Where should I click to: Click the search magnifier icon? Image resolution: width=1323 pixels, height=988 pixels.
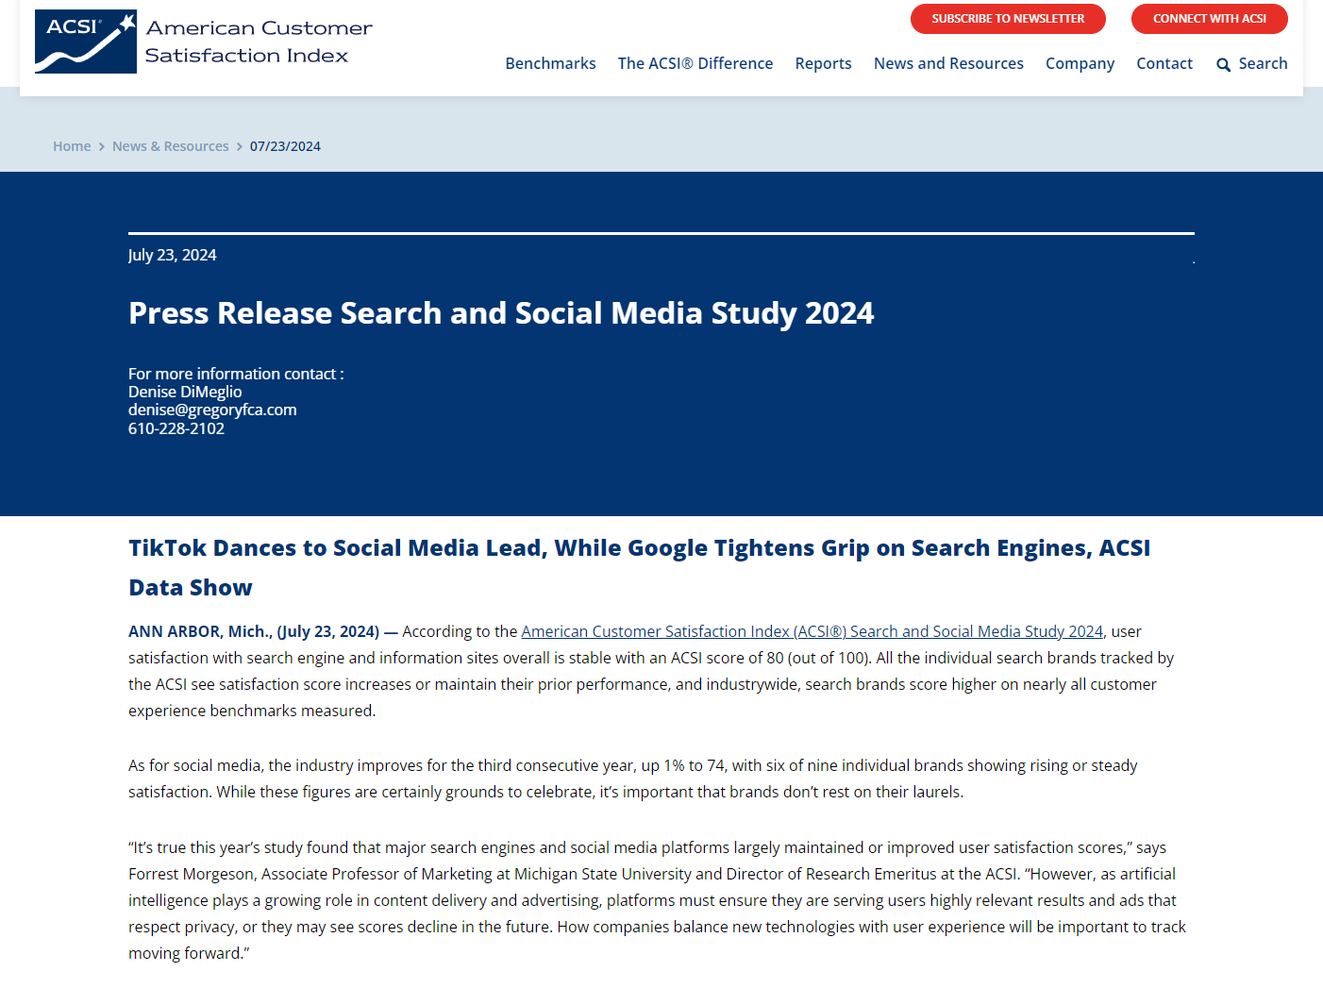1223,64
